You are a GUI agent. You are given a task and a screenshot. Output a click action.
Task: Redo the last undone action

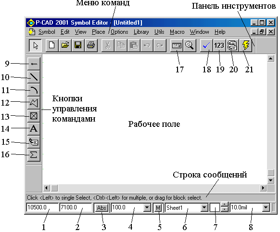click(160, 45)
